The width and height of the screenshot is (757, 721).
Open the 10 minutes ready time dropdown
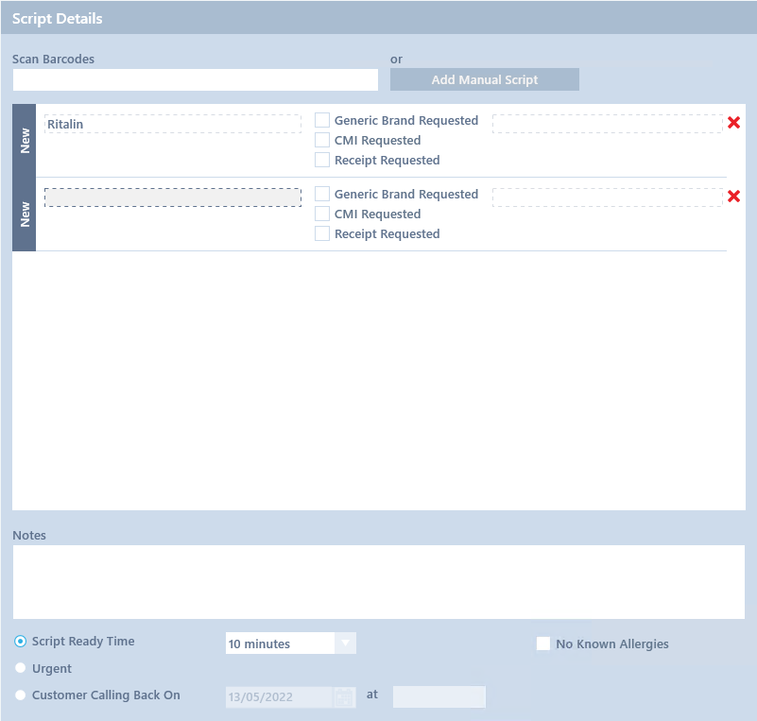click(x=345, y=644)
